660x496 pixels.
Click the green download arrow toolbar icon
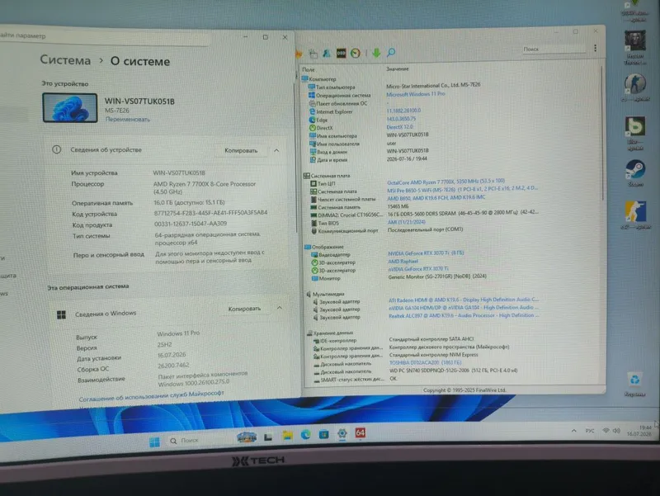pos(376,53)
